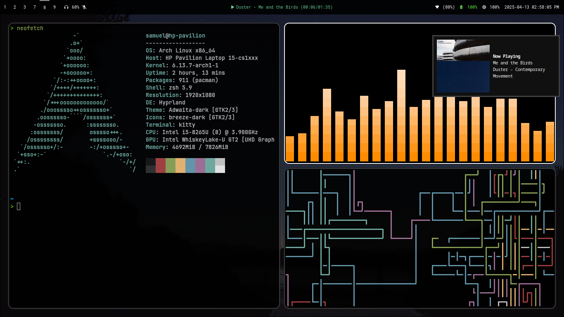
Task: Click the Theme: Adwaita-dark line
Action: [x=192, y=110]
